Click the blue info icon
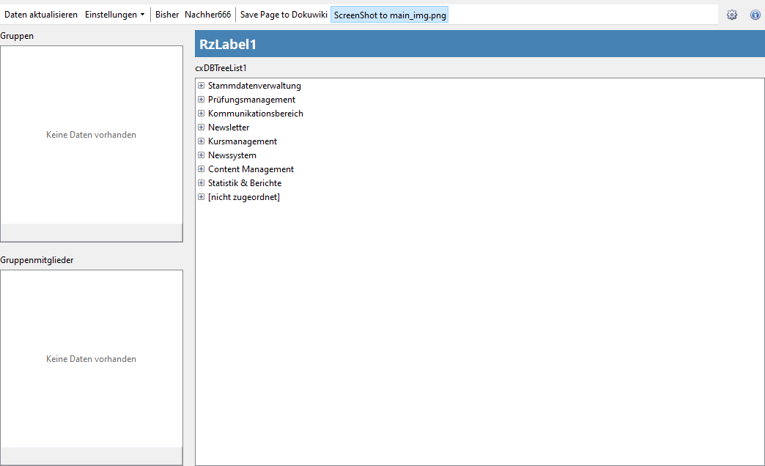 click(x=755, y=15)
